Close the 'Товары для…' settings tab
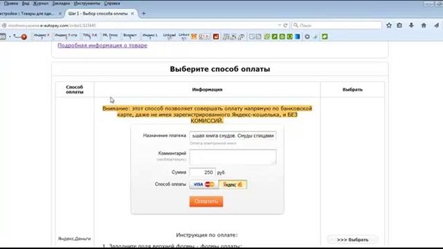The width and height of the screenshot is (443, 249). tap(60, 14)
